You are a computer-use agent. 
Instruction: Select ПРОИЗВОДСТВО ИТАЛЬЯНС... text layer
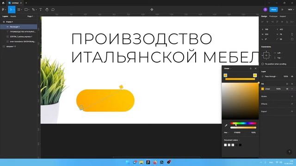click(23, 32)
